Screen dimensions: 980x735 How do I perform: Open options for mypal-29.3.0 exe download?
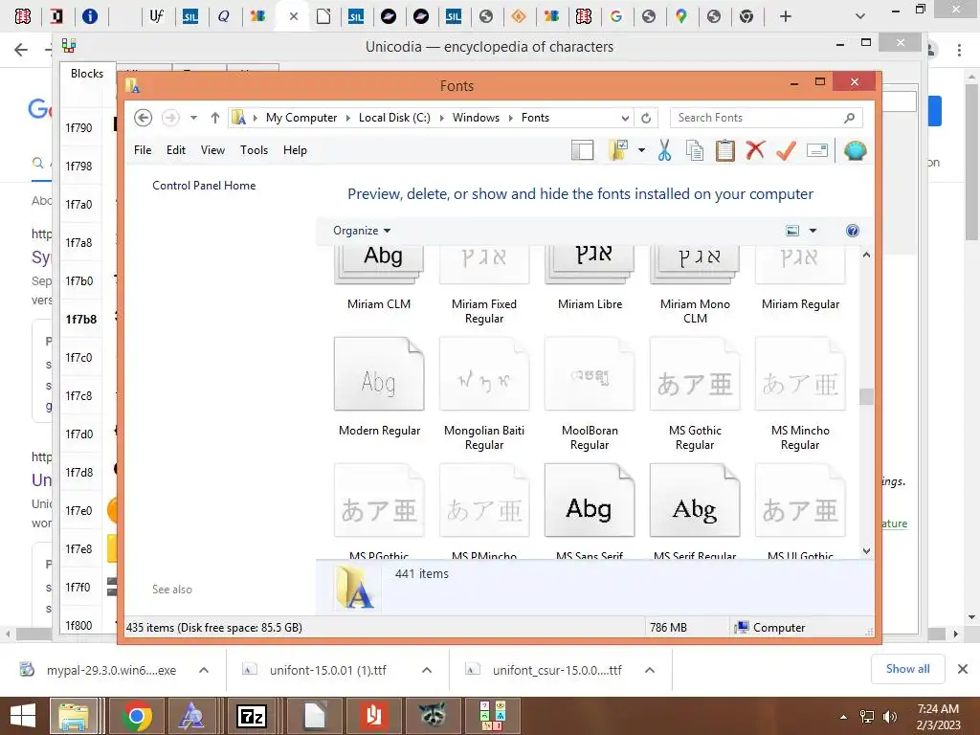click(x=204, y=670)
